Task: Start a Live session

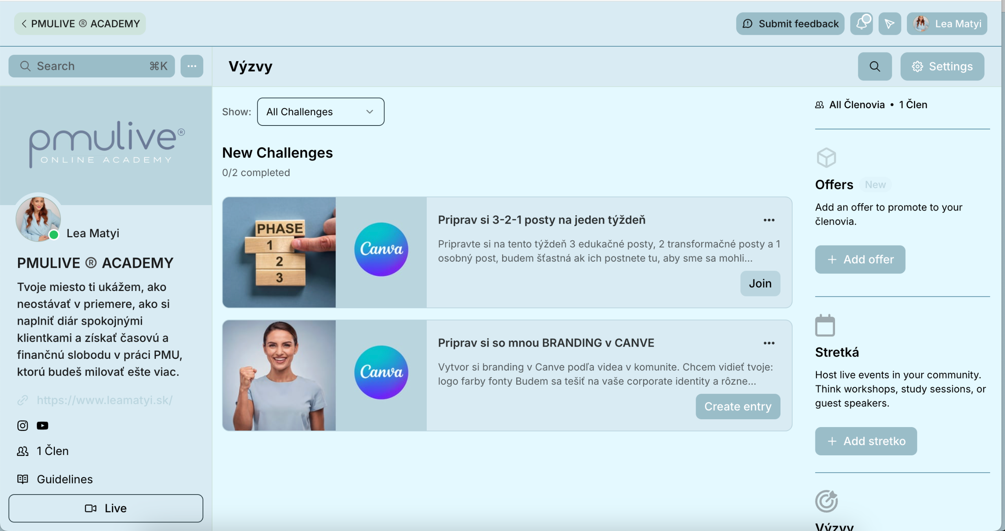Action: [x=106, y=508]
